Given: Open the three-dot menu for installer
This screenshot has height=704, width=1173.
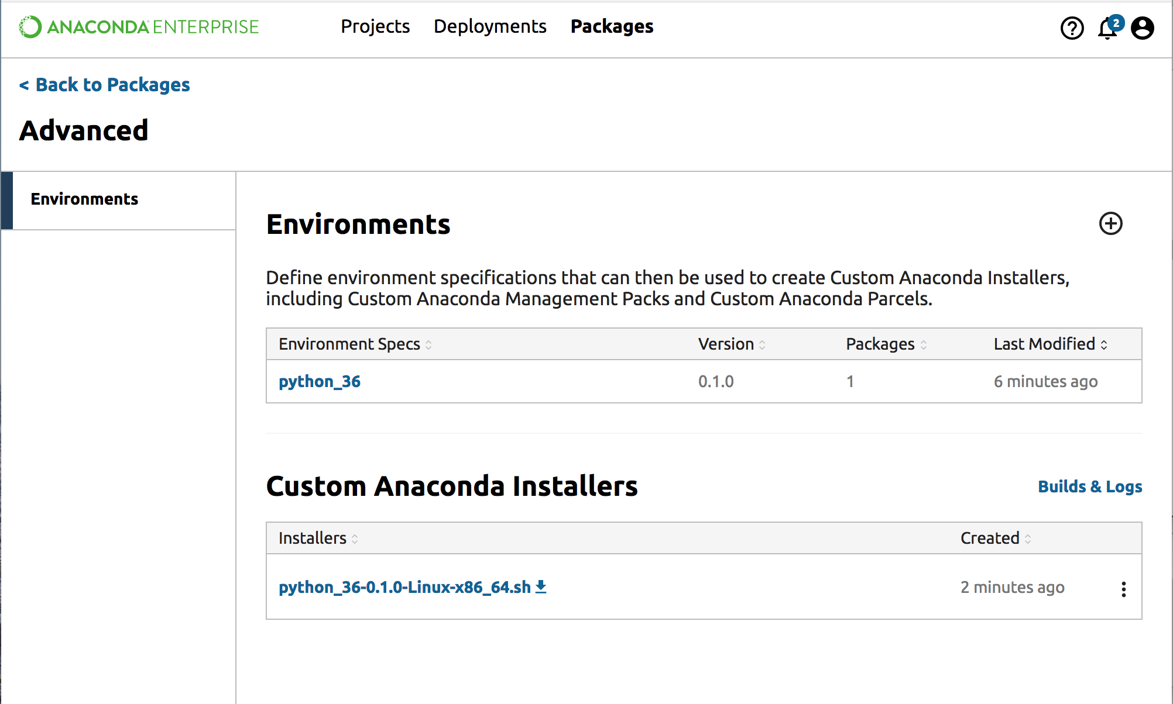Looking at the screenshot, I should coord(1123,589).
